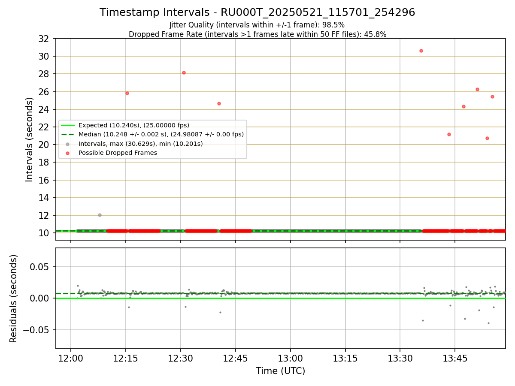This screenshot has width=515, height=386.
Task: Select the 'Dropped Frame Rate' subtitle line
Action: [257, 34]
